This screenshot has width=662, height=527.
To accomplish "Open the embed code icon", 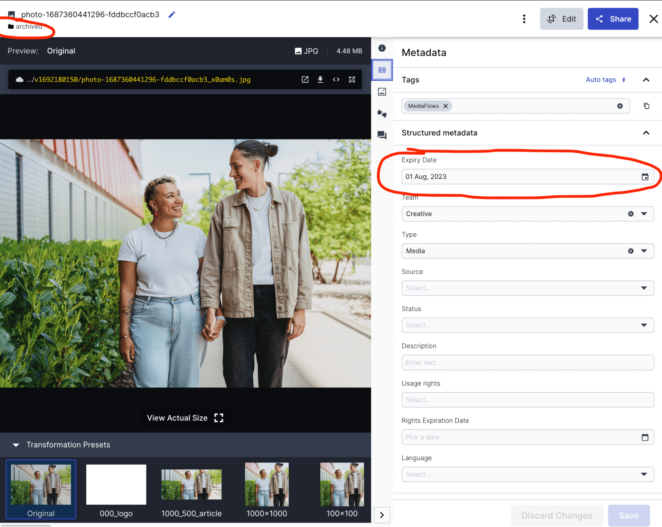I will tap(336, 80).
